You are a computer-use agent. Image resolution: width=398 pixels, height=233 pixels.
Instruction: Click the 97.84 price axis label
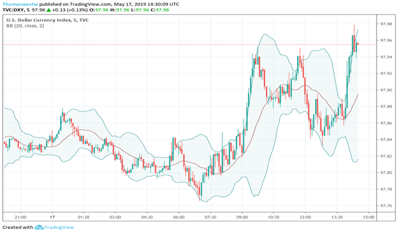pos(386,139)
